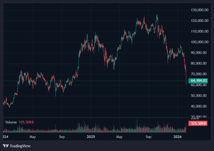Click the 70,000.00 price axis label

coord(199,74)
